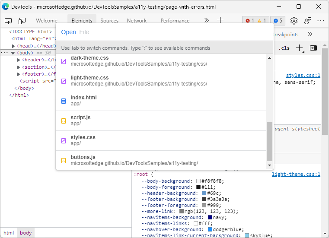Open the more tabs chevron next to Performance
The height and width of the screenshot is (238, 329).
[207, 20]
